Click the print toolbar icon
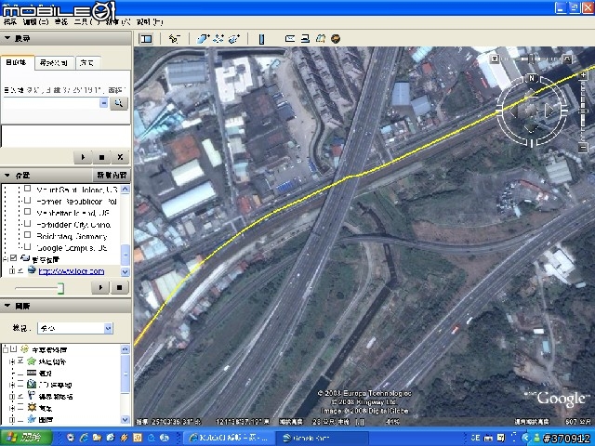 [x=306, y=38]
